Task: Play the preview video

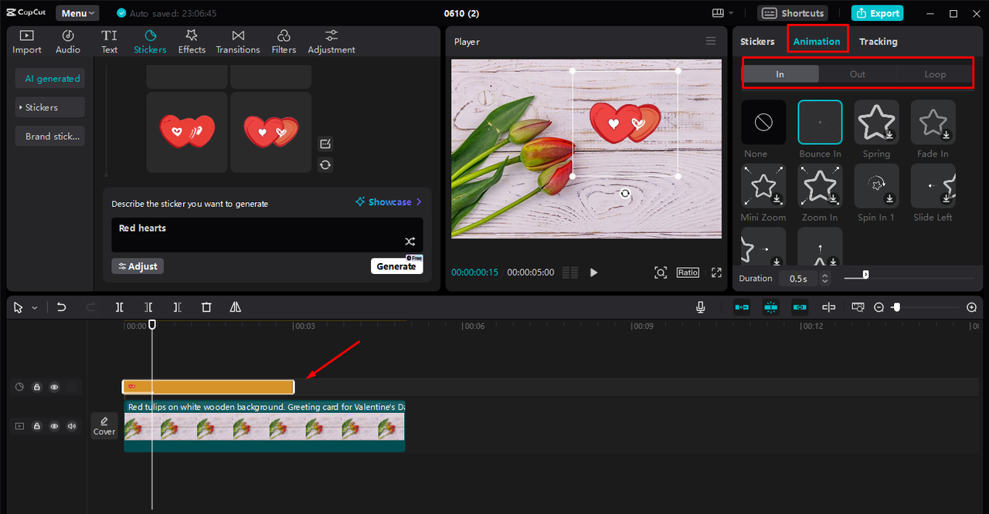Action: [593, 272]
